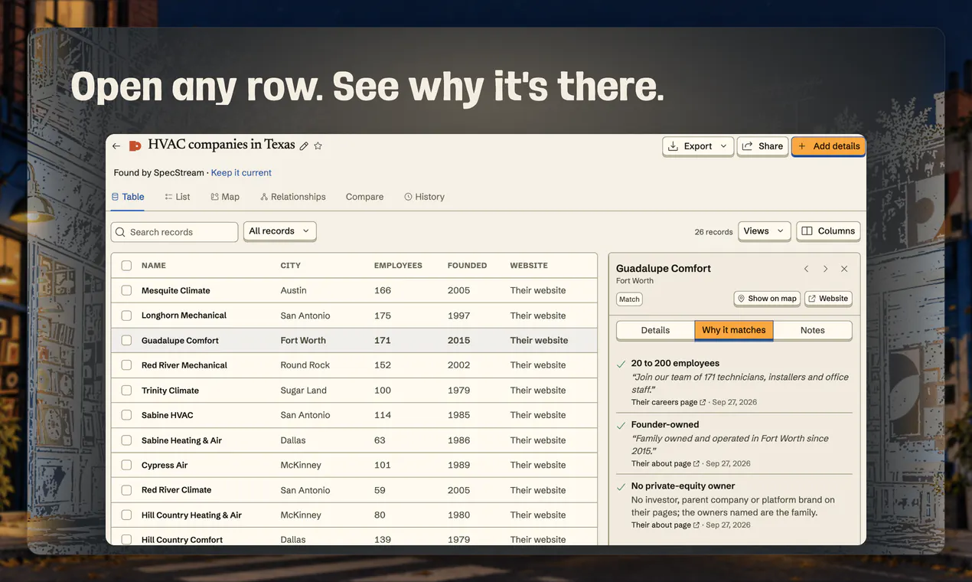Screen dimensions: 972x582
Task: Check the Longhorn Mechanical row
Action: 126,316
